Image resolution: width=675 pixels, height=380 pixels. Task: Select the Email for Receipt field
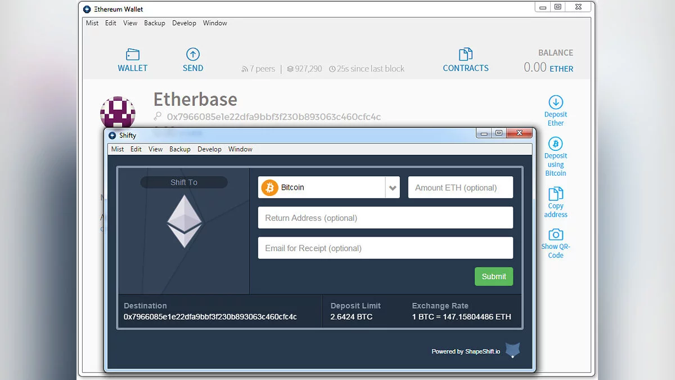[385, 248]
